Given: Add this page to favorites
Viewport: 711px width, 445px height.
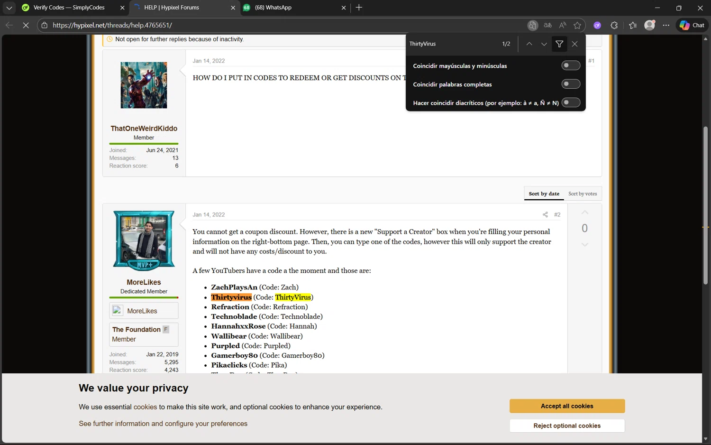Looking at the screenshot, I should (577, 25).
